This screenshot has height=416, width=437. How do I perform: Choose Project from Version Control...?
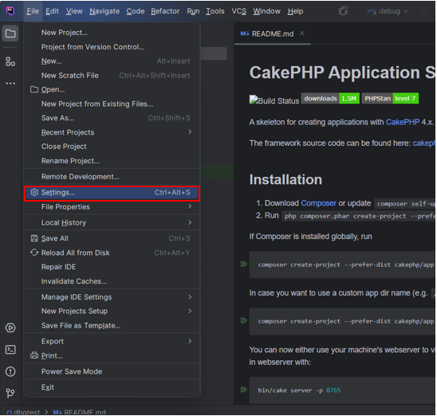click(x=112, y=47)
